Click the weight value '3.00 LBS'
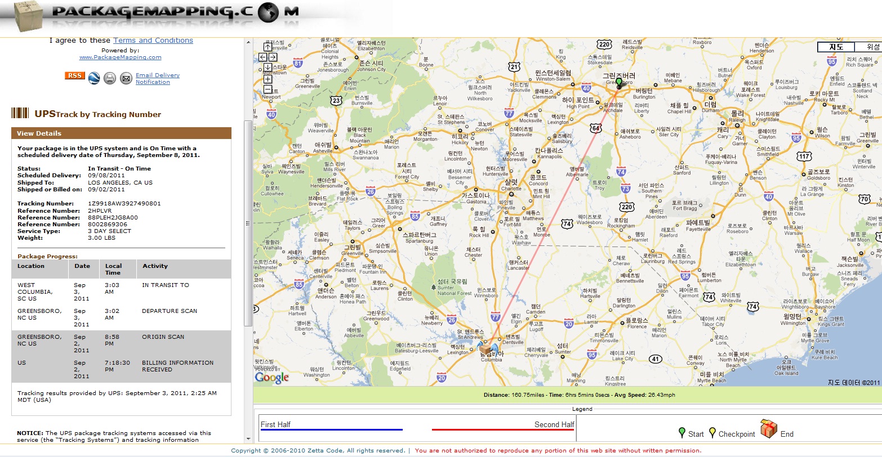 click(103, 238)
